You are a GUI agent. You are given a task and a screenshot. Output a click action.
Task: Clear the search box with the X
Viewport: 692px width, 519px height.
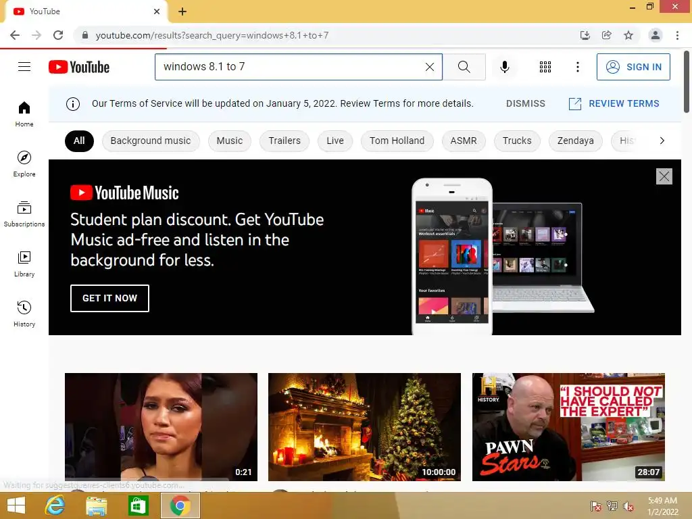click(429, 67)
